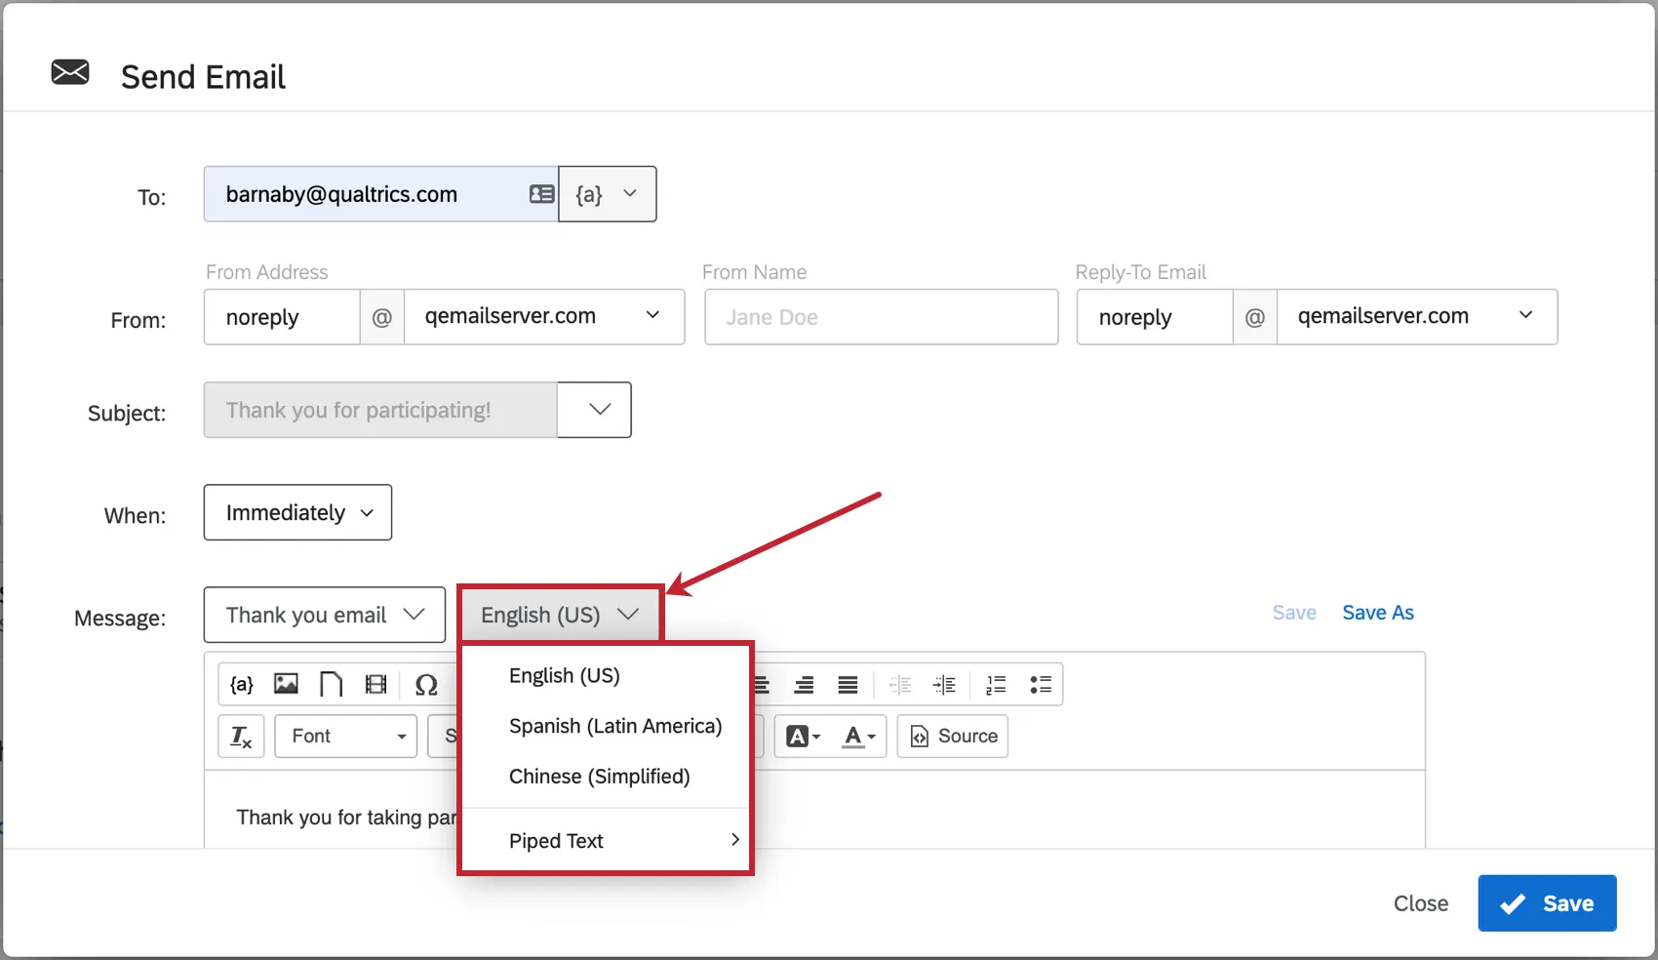Image resolution: width=1658 pixels, height=960 pixels.
Task: Open the Source code view
Action: (x=952, y=737)
